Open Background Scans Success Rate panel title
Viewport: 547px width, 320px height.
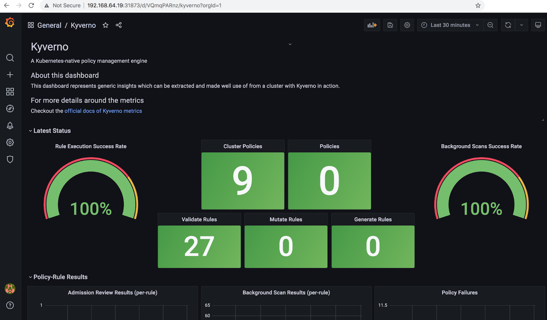481,146
